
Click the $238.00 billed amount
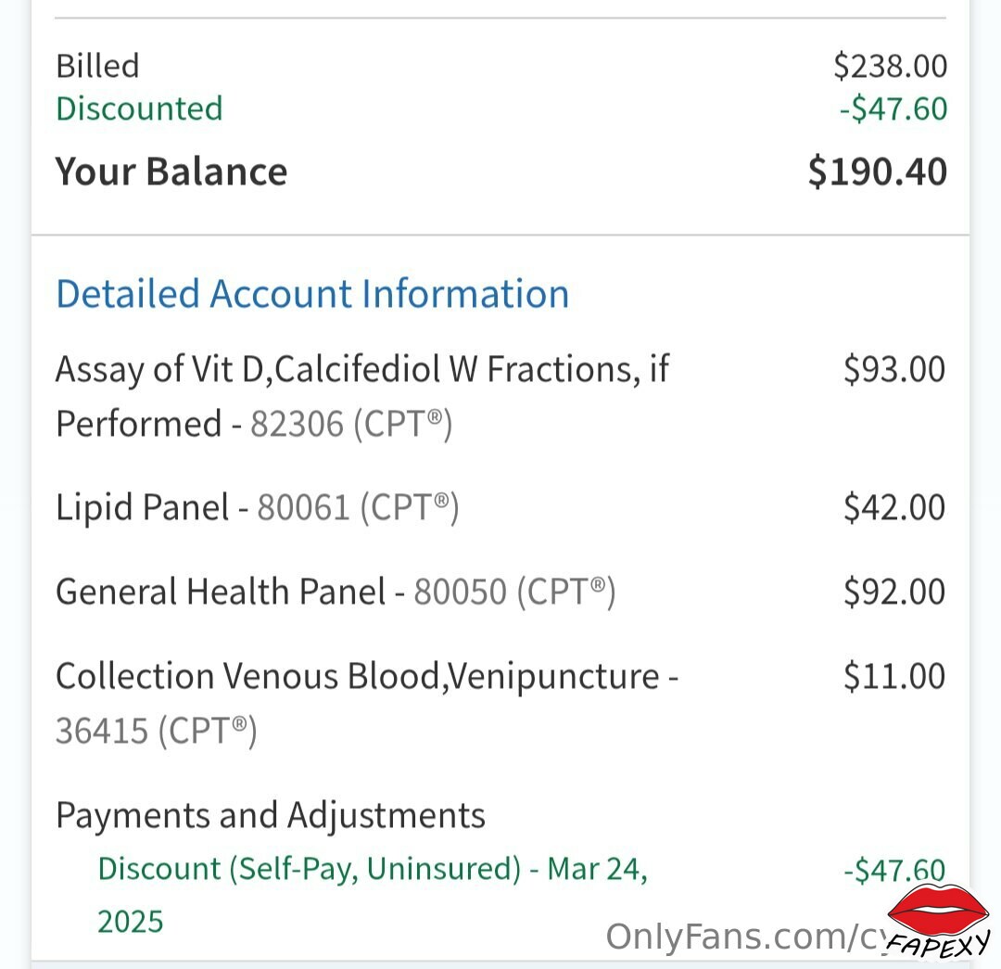[x=890, y=66]
